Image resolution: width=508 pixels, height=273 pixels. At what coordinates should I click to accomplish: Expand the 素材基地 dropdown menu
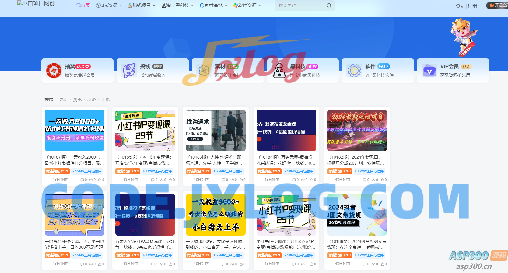click(214, 5)
